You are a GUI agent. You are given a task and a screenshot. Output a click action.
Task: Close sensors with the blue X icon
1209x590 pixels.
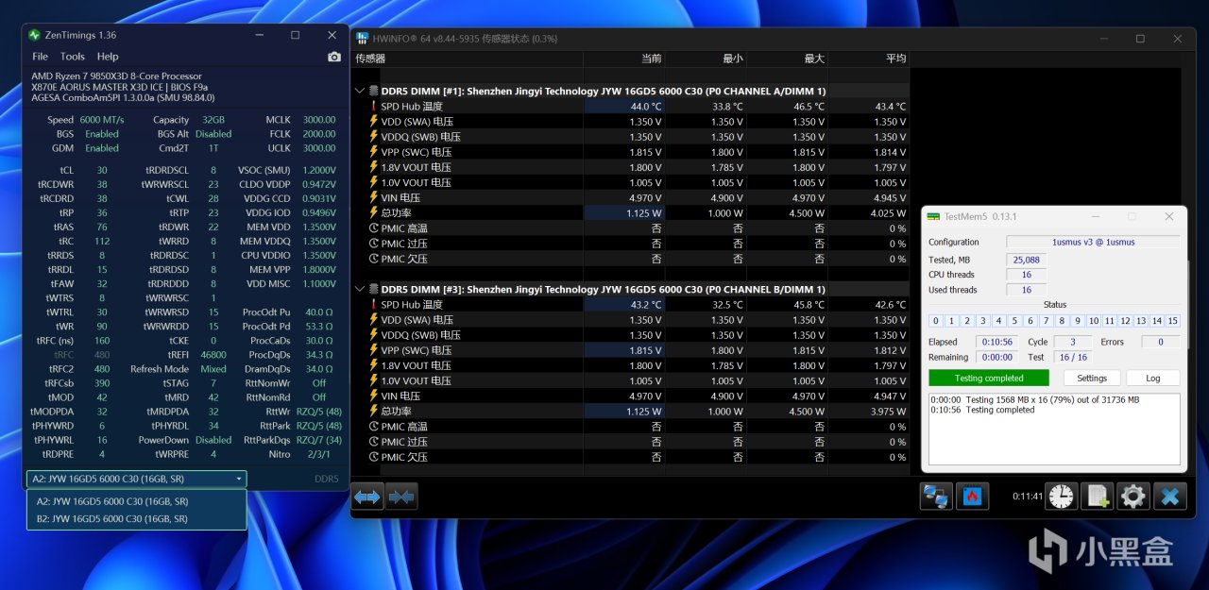click(x=1169, y=497)
